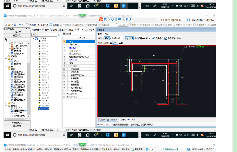Click 动态观察 view icon
Screen dimensions: 237x152
145,25
